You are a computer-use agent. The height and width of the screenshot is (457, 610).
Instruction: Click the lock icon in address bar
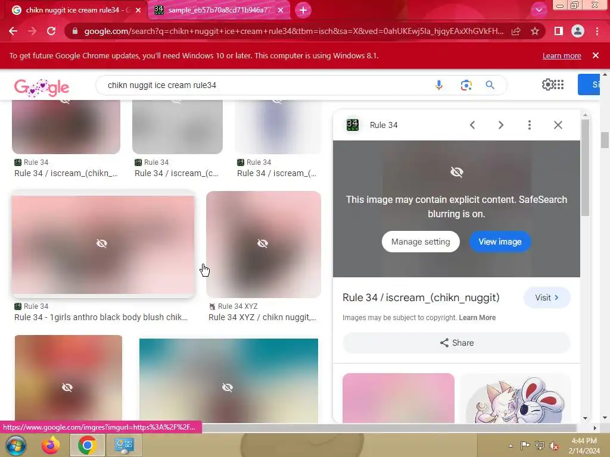point(74,31)
